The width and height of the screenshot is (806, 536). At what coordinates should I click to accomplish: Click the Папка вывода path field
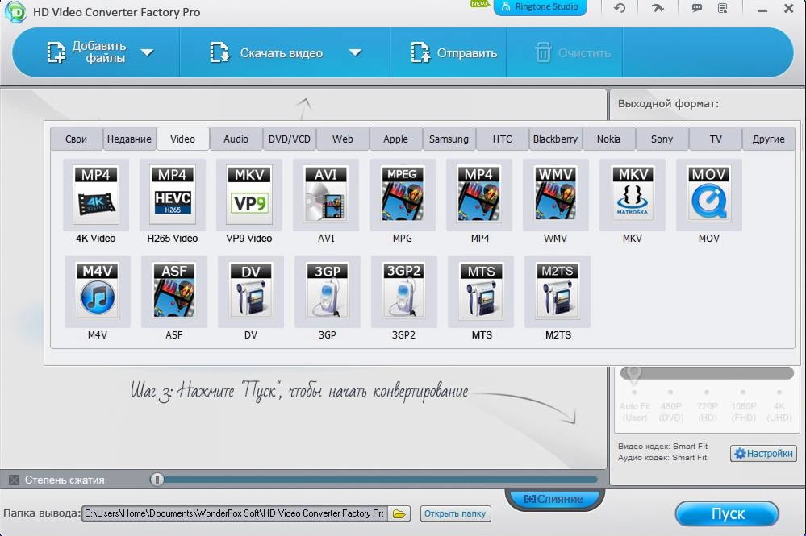(235, 513)
